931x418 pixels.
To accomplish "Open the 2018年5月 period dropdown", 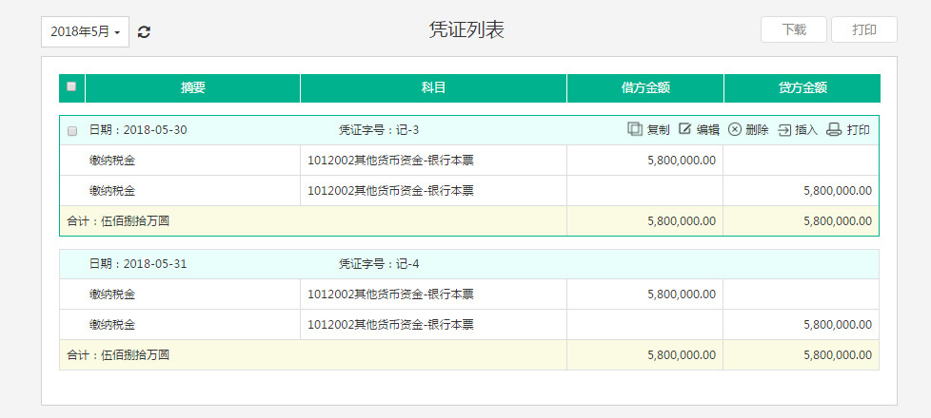I will click(x=85, y=31).
